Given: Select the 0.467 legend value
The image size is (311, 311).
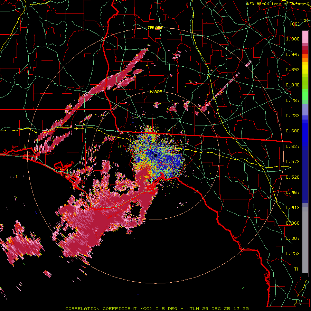Looking at the screenshot, I should click(293, 192).
